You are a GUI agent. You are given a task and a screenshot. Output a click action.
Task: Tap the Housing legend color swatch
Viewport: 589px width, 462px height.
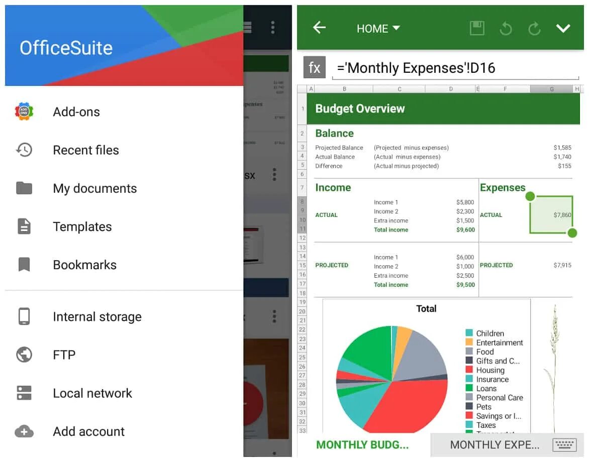[x=469, y=370]
